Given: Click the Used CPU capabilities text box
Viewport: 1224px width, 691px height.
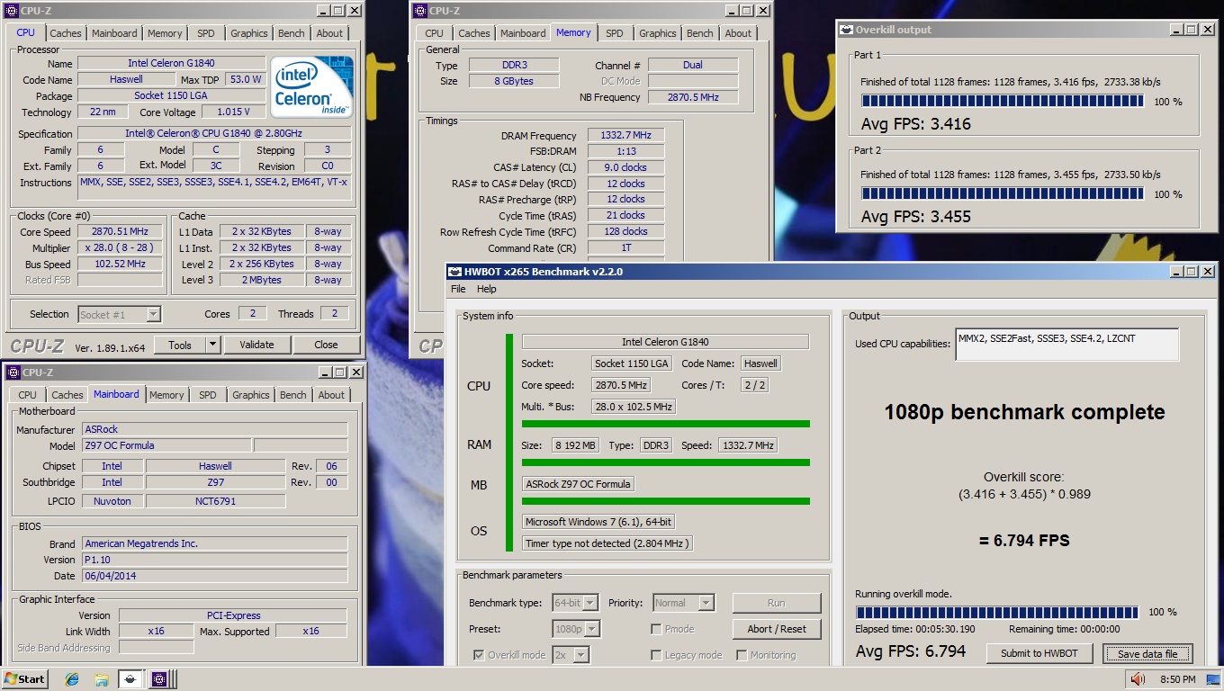Looking at the screenshot, I should coord(1066,344).
